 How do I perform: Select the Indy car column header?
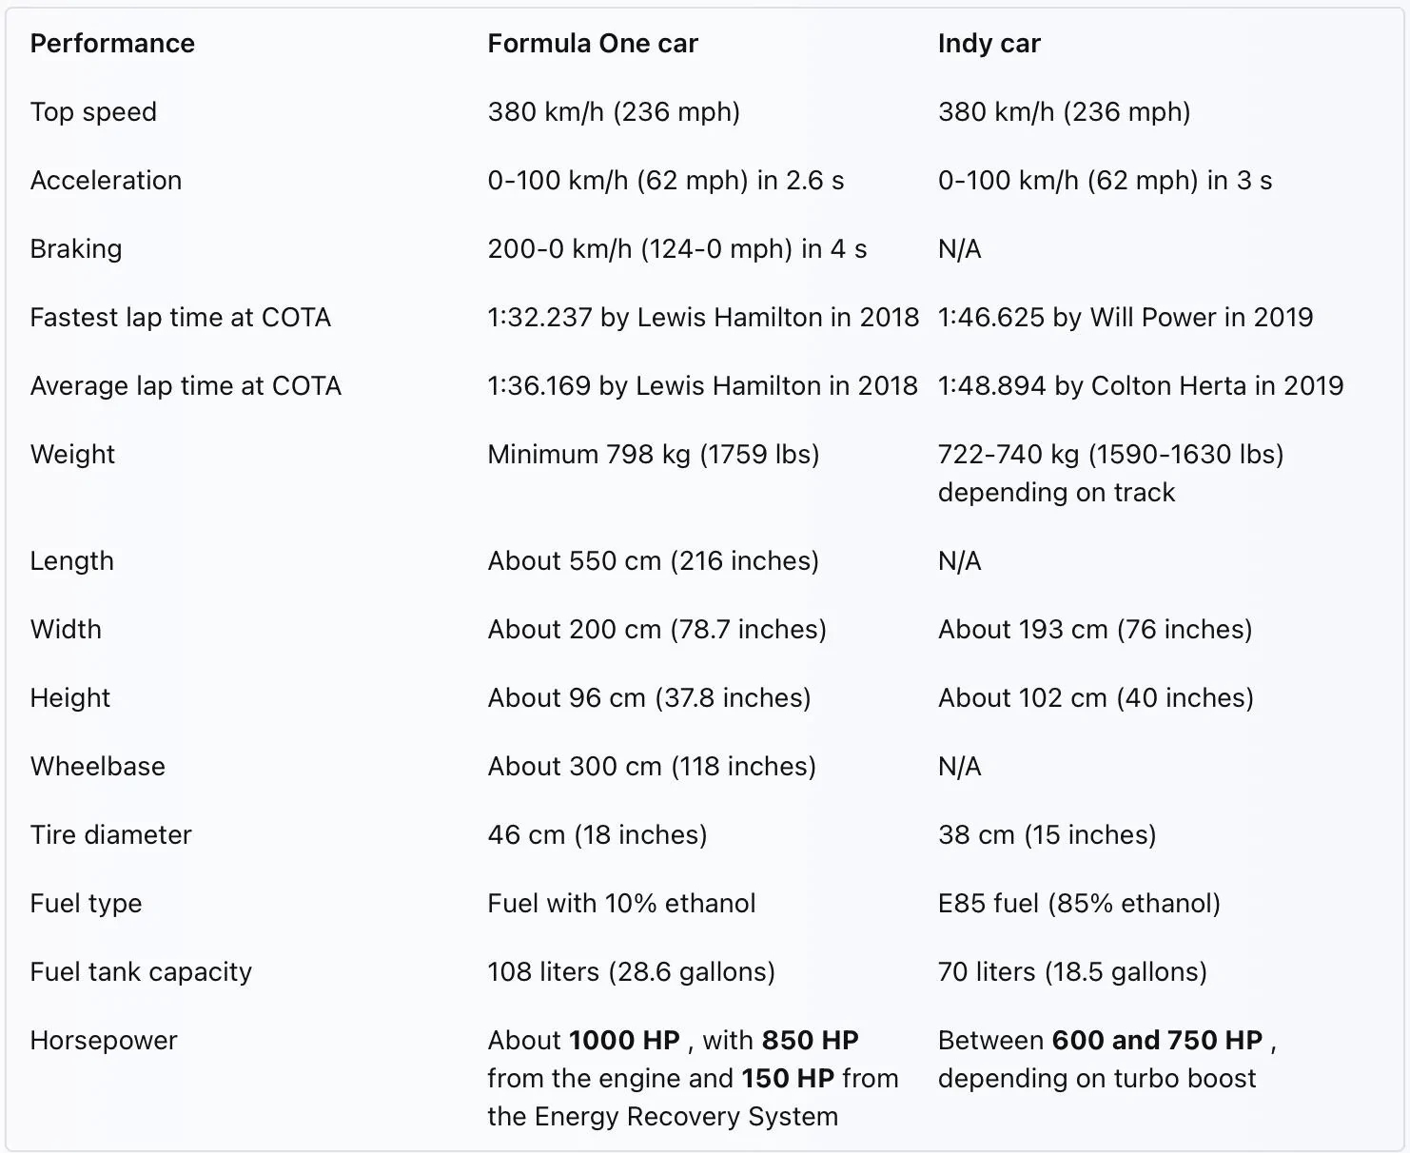click(989, 44)
